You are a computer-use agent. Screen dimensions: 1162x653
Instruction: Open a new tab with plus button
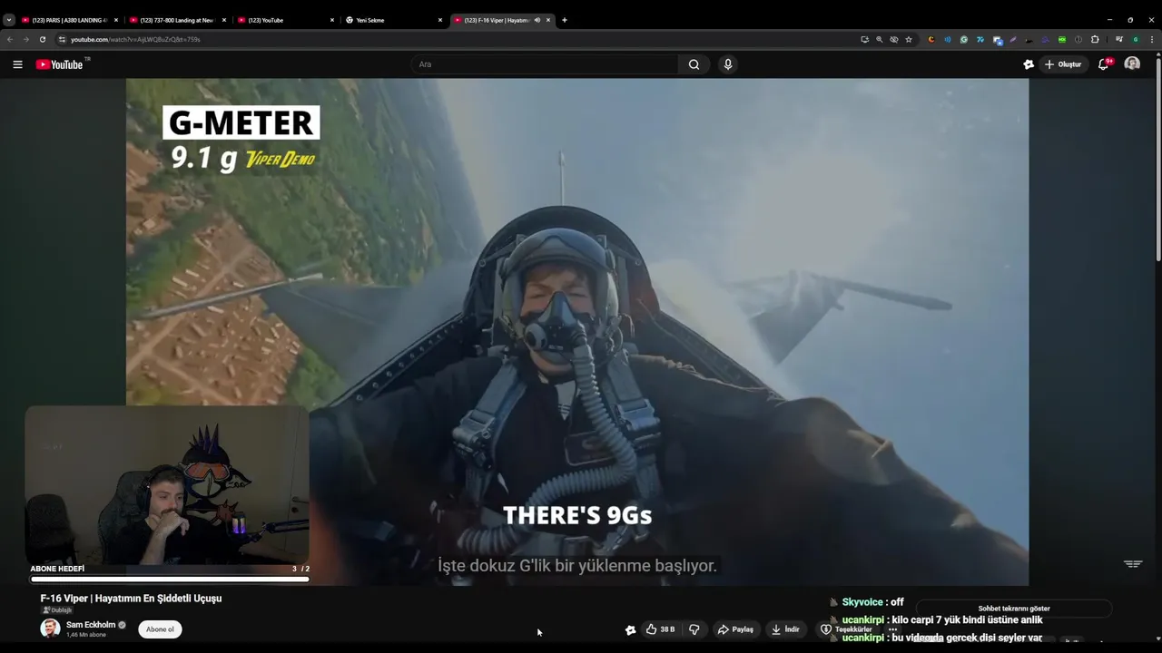[x=565, y=20]
